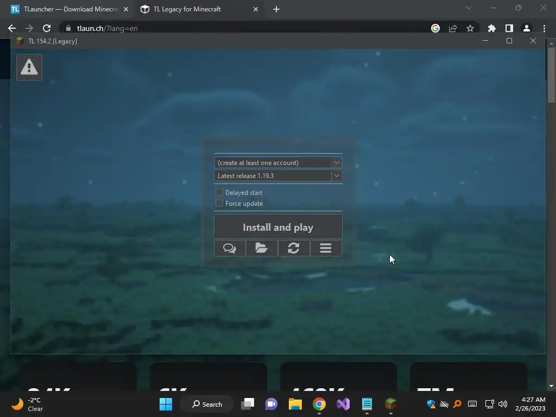Open network settings tray icon

pyautogui.click(x=490, y=404)
